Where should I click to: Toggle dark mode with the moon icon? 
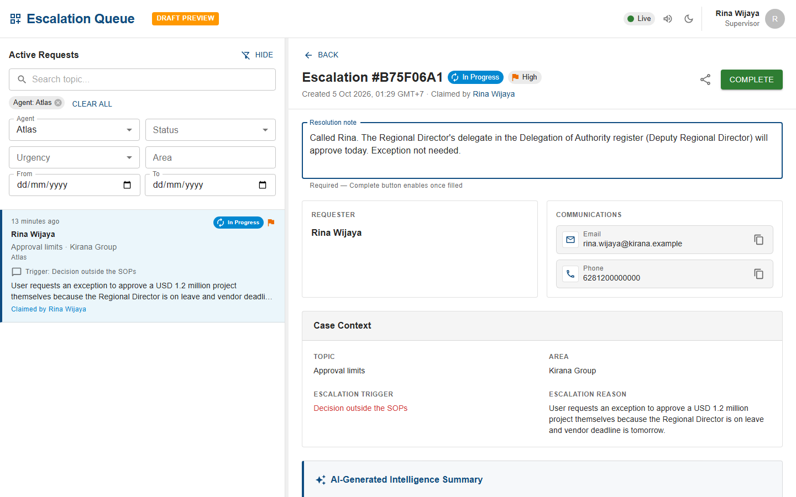click(689, 19)
